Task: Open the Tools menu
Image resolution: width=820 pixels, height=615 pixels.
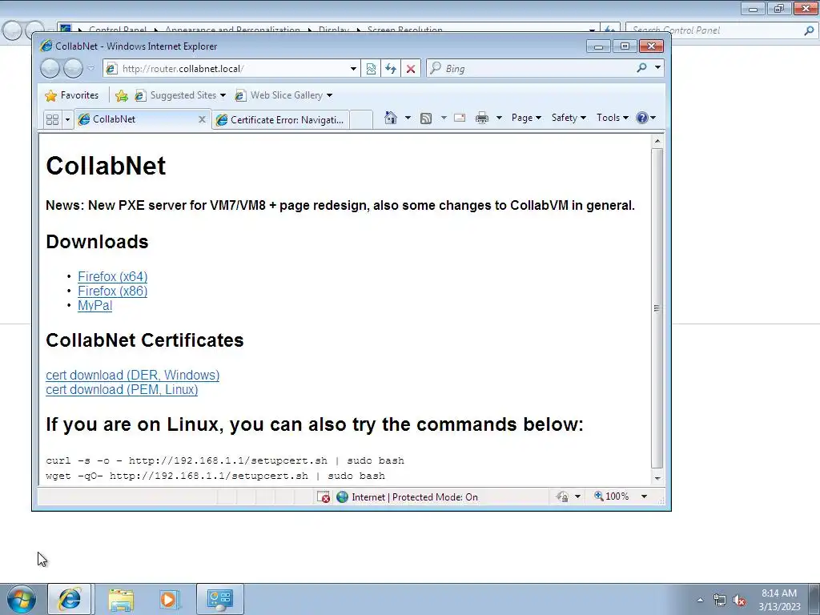Action: coord(613,118)
